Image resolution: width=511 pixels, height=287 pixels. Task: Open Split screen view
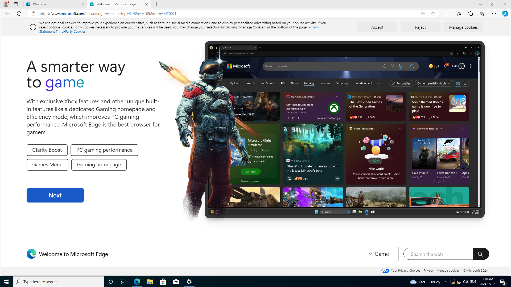(447, 14)
